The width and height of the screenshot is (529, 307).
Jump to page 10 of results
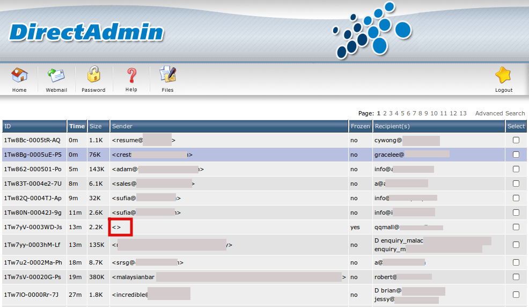[434, 113]
